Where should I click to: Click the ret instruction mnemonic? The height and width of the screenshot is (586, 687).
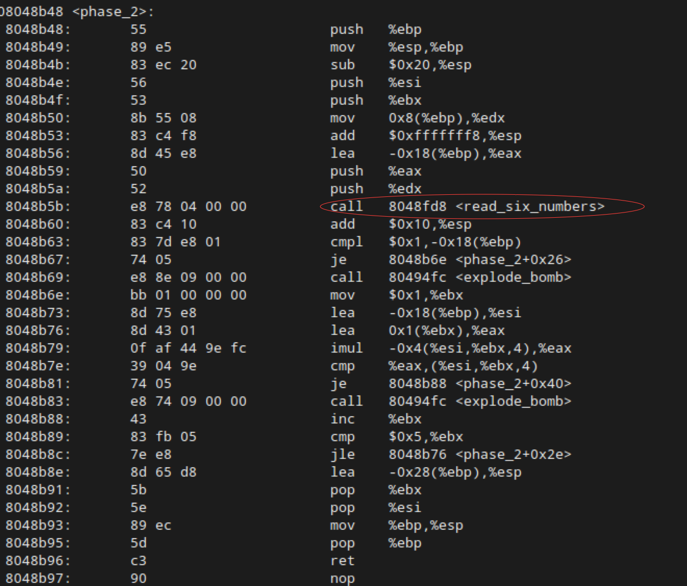pos(342,560)
